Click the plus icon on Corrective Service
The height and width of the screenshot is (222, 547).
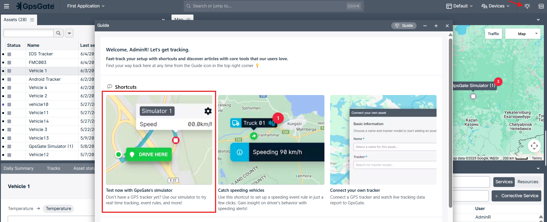point(496,196)
